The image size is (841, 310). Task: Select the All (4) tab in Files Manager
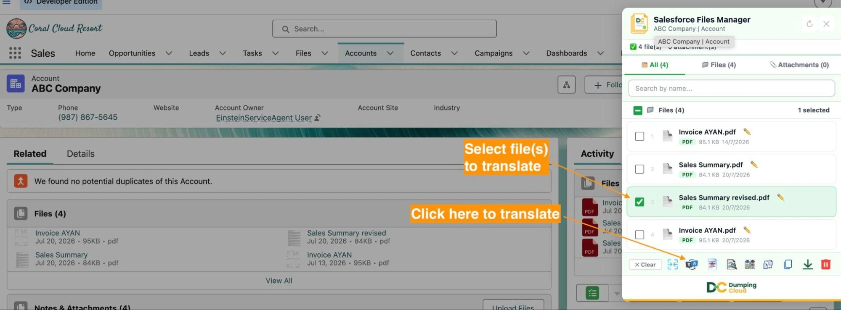point(655,65)
